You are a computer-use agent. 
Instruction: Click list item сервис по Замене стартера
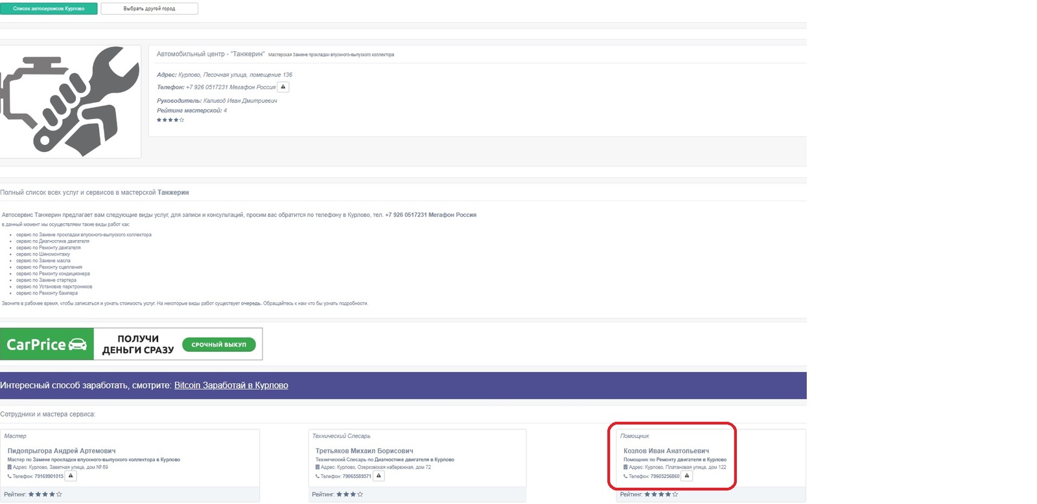(46, 280)
